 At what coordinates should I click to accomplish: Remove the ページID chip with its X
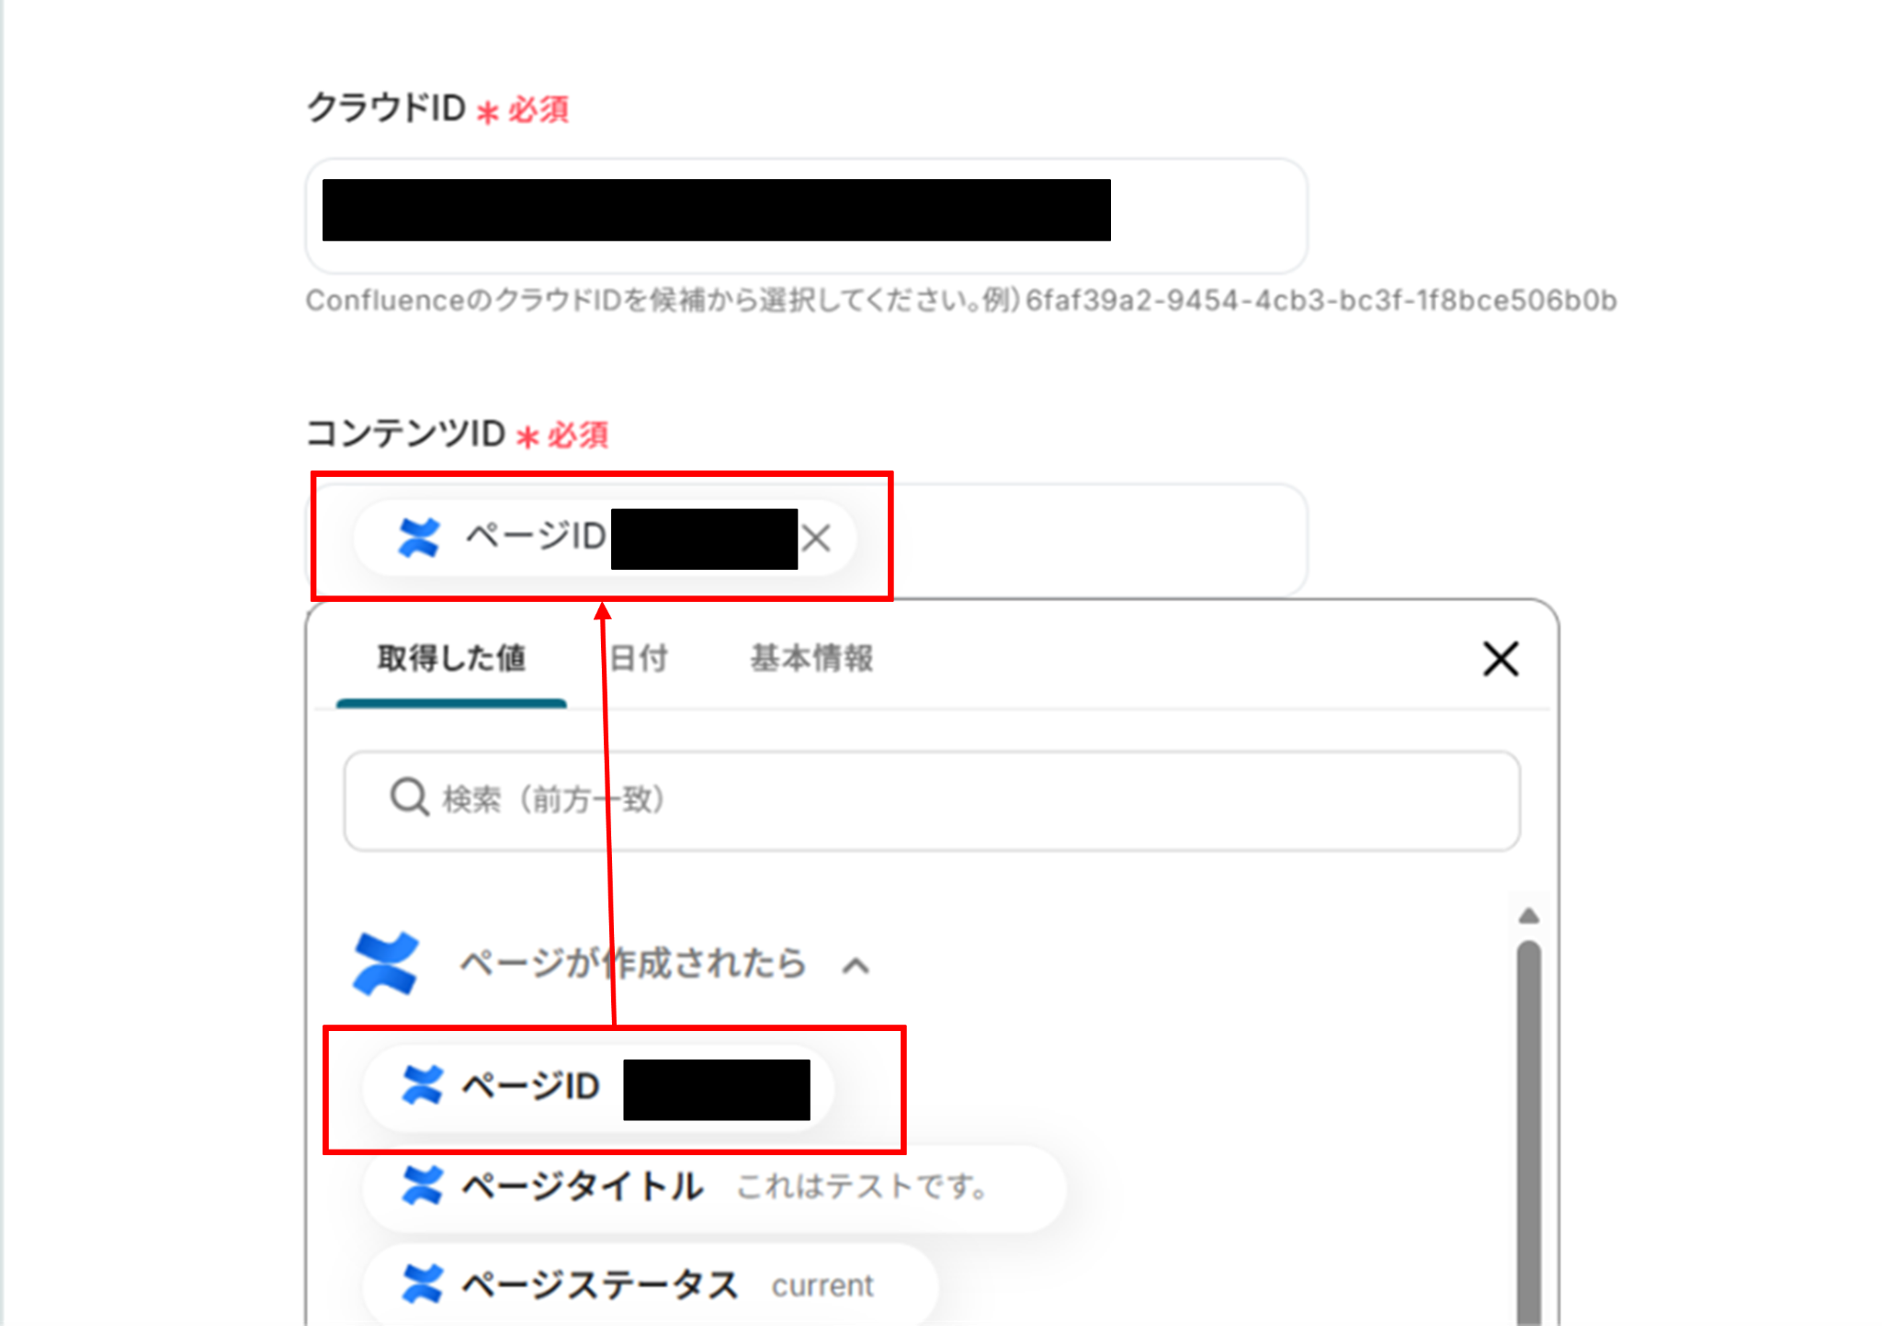816,538
